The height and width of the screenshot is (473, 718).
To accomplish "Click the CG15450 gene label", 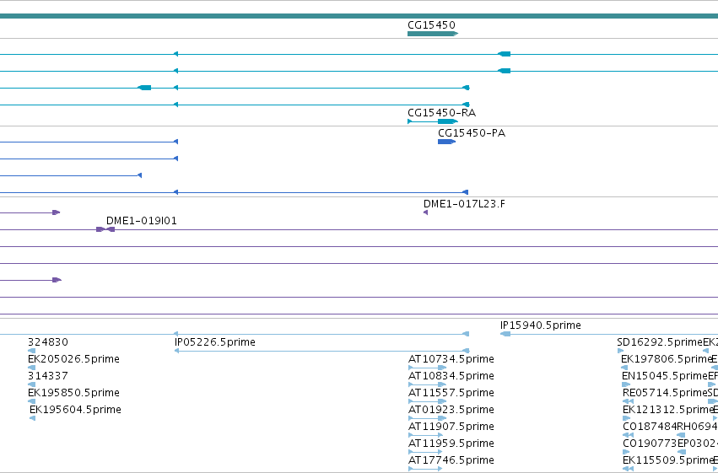I will (431, 24).
